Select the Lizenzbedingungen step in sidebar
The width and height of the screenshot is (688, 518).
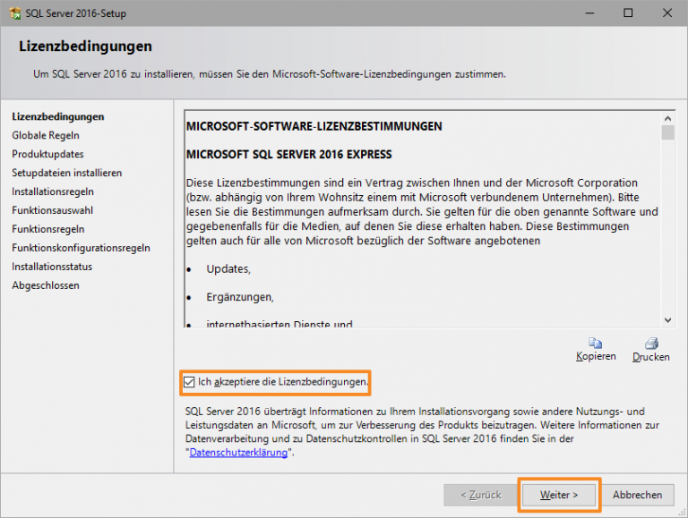(57, 116)
